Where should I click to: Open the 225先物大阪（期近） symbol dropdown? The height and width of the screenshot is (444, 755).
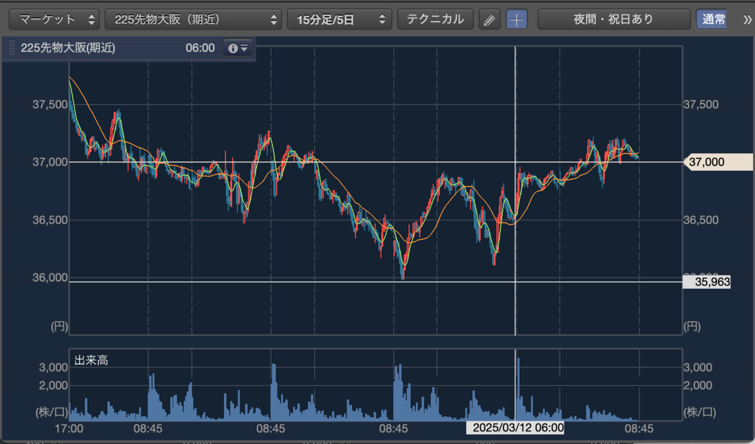[x=193, y=19]
